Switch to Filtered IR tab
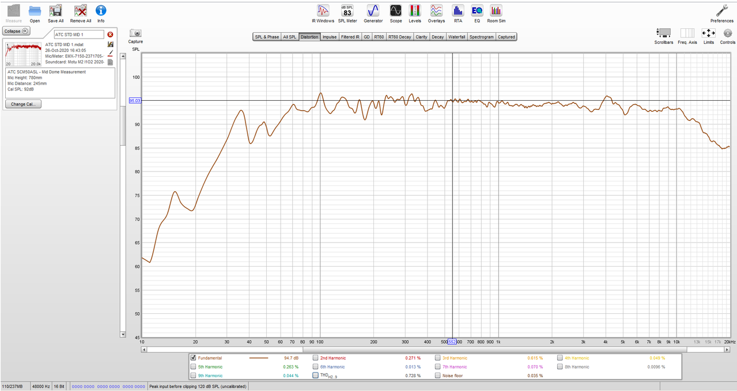 [350, 37]
